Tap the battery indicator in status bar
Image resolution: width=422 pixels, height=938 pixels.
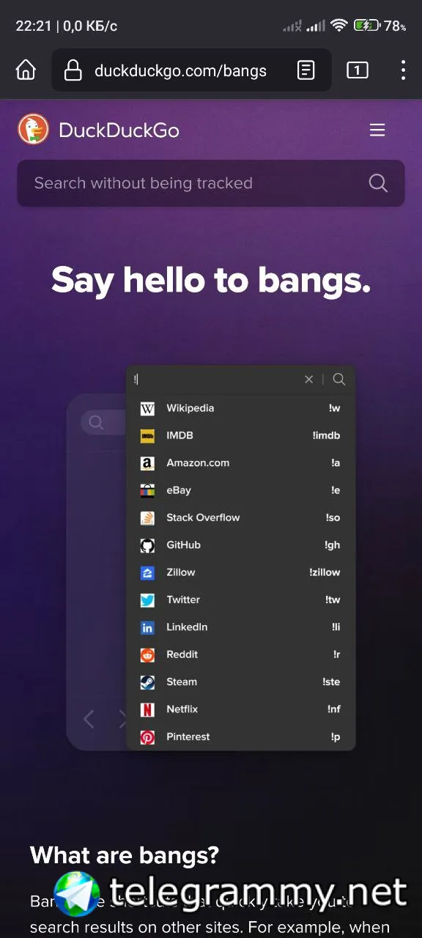pyautogui.click(x=367, y=26)
